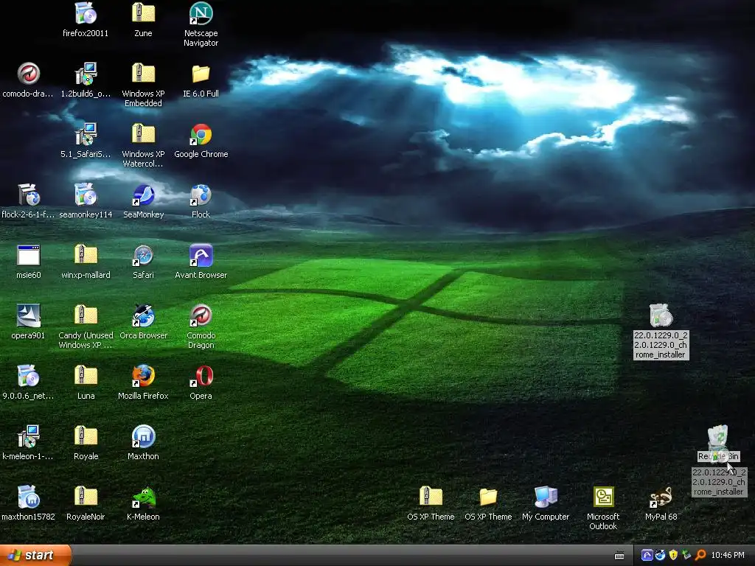Image resolution: width=755 pixels, height=566 pixels.
Task: Select the k-meleon-1-... setup icon
Action: coord(29,437)
